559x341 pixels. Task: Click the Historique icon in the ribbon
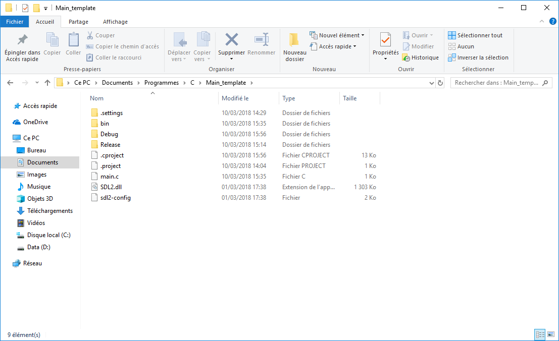click(405, 58)
